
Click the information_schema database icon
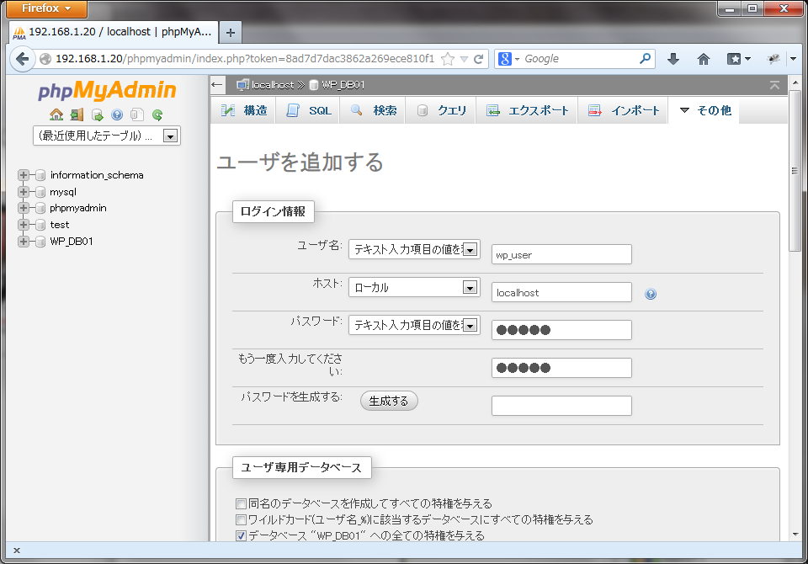pyautogui.click(x=40, y=175)
